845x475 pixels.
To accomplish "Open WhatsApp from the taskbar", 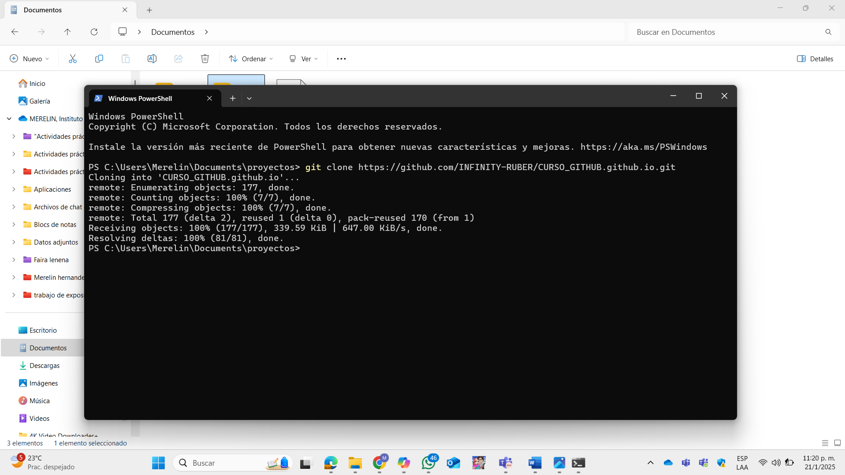I will (x=428, y=463).
